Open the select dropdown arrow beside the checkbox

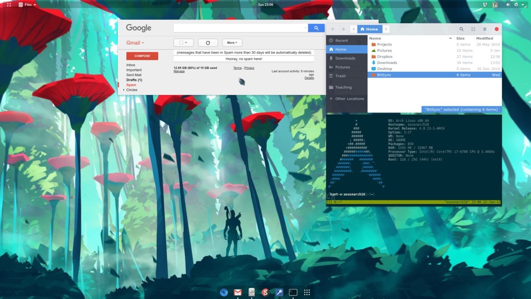point(186,43)
